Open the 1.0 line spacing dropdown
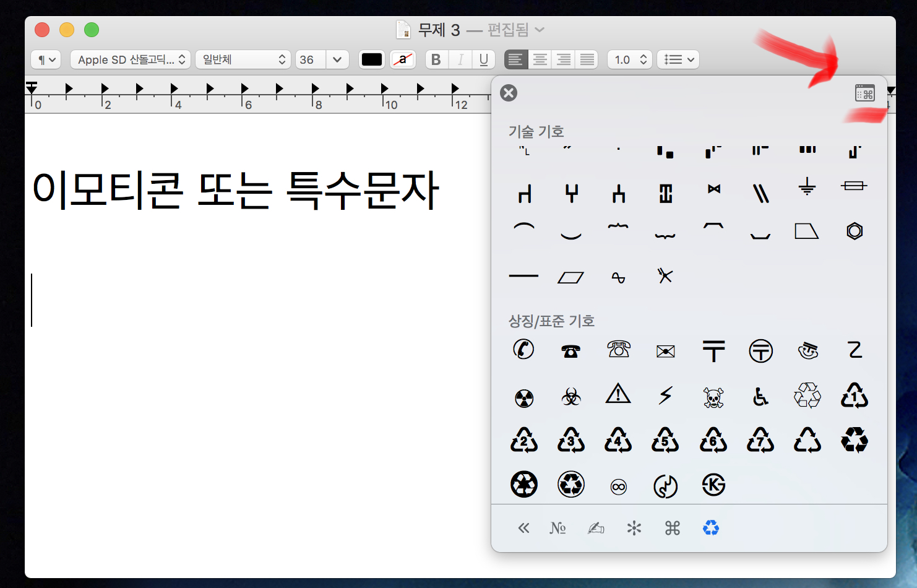This screenshot has width=917, height=588. (x=630, y=59)
